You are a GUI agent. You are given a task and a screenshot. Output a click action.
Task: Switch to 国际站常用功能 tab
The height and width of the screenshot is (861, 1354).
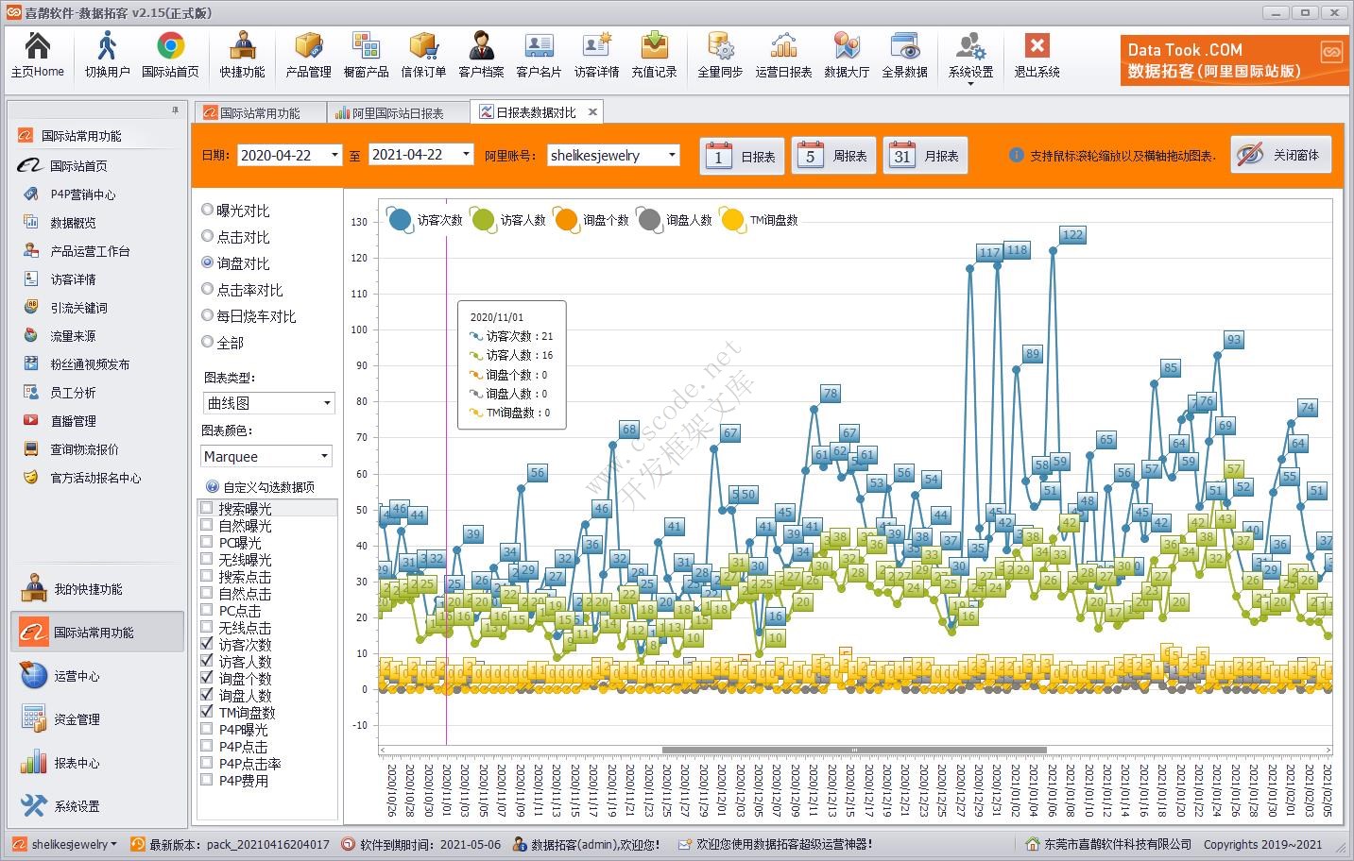(260, 112)
